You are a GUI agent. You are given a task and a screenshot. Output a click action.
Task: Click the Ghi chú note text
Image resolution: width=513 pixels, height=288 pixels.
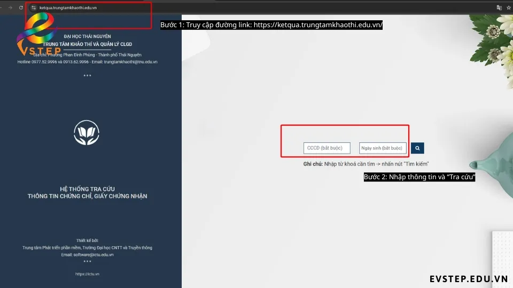366,164
